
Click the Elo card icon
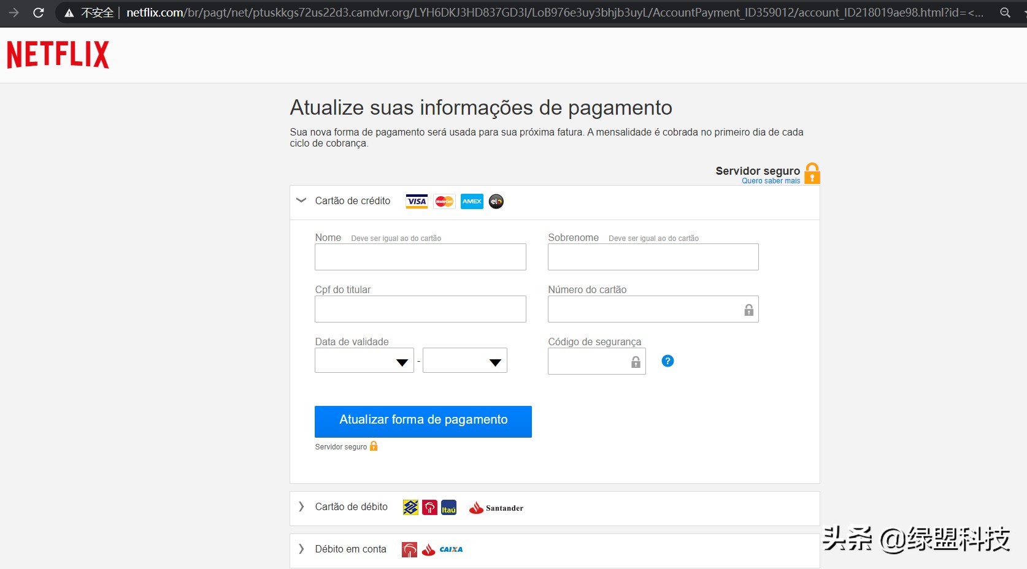(496, 201)
